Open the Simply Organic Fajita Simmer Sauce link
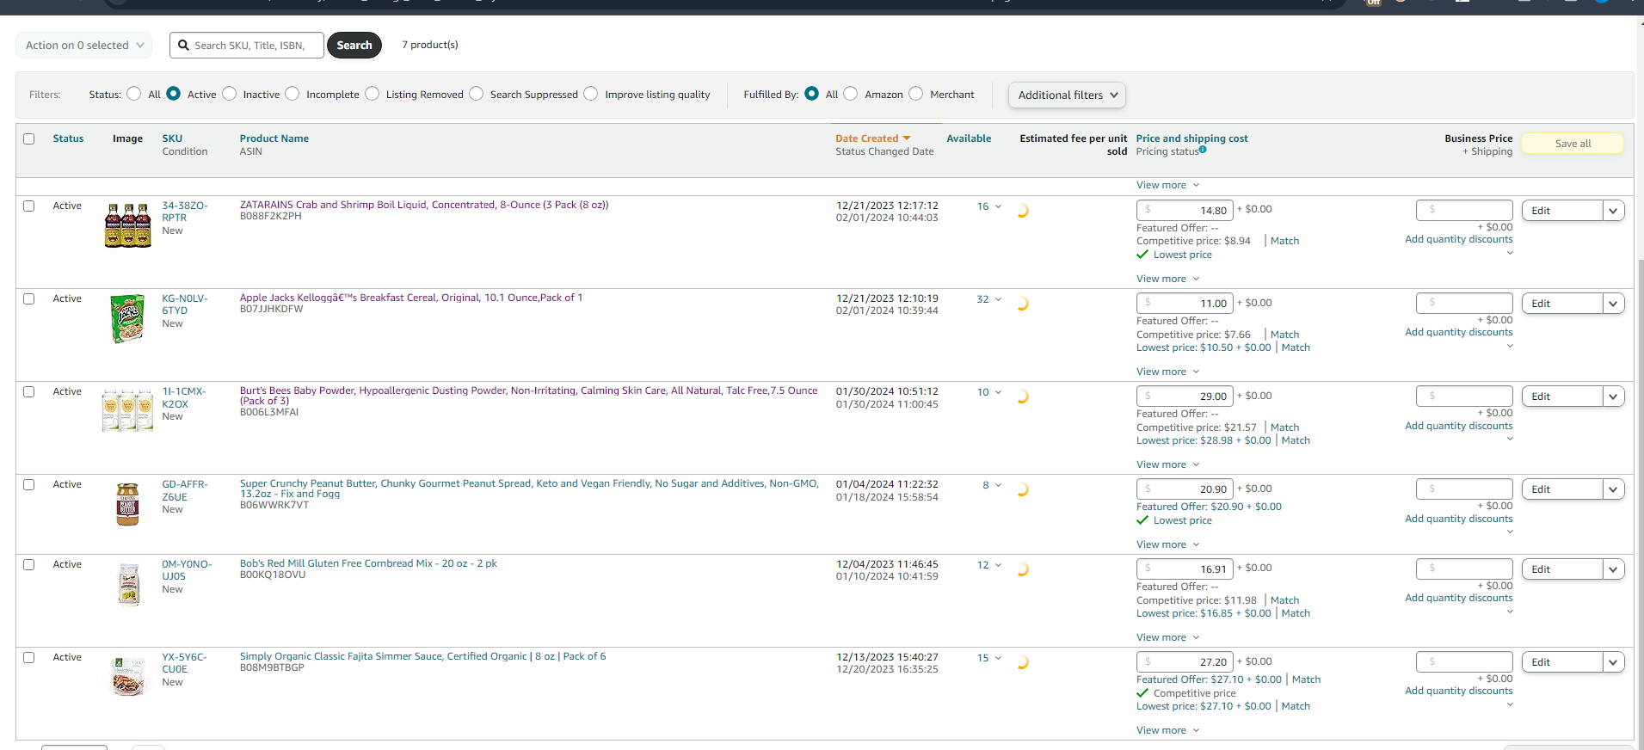The height and width of the screenshot is (750, 1644). click(x=422, y=656)
